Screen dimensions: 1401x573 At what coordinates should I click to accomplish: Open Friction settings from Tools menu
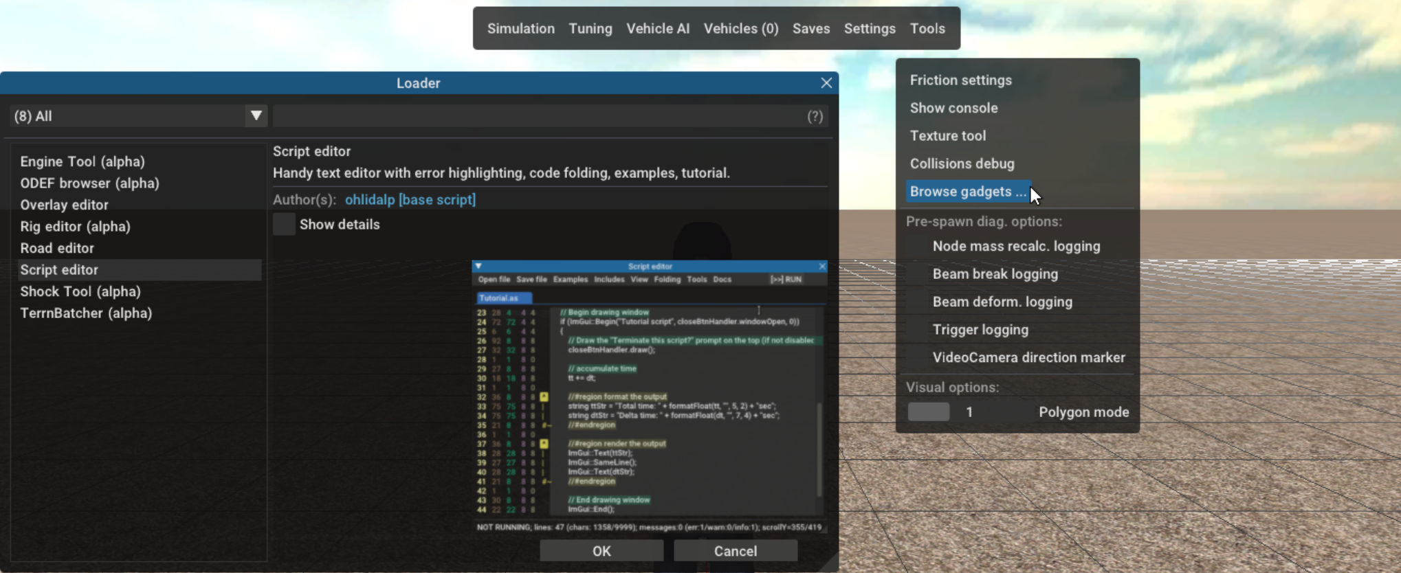(960, 80)
